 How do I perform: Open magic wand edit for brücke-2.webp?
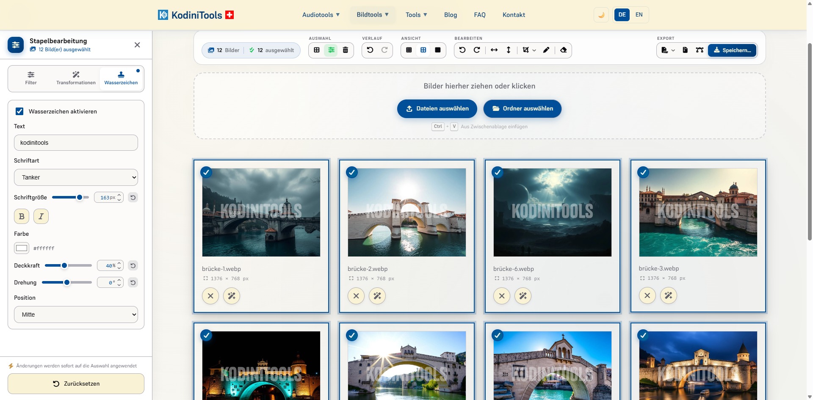pos(377,296)
